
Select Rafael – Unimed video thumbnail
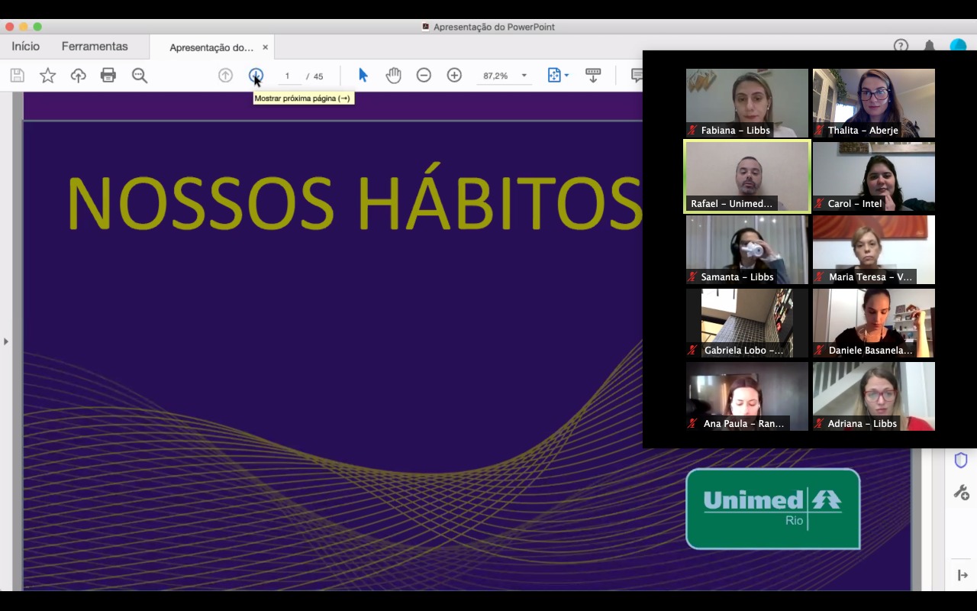click(x=746, y=176)
